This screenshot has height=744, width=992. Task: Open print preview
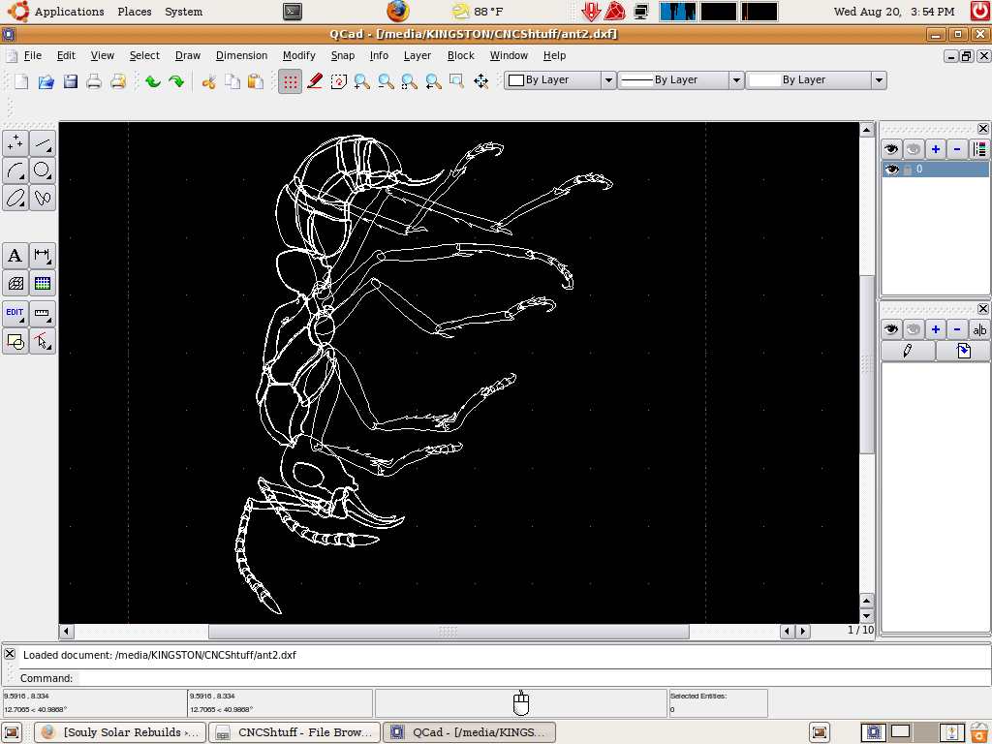click(118, 81)
